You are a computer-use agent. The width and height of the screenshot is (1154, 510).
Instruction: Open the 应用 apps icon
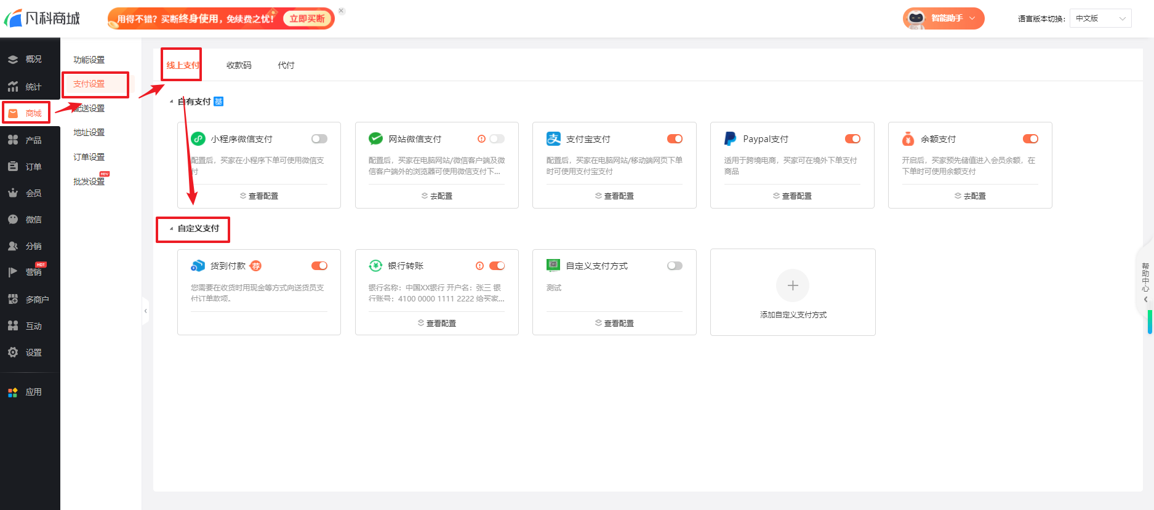coord(13,392)
